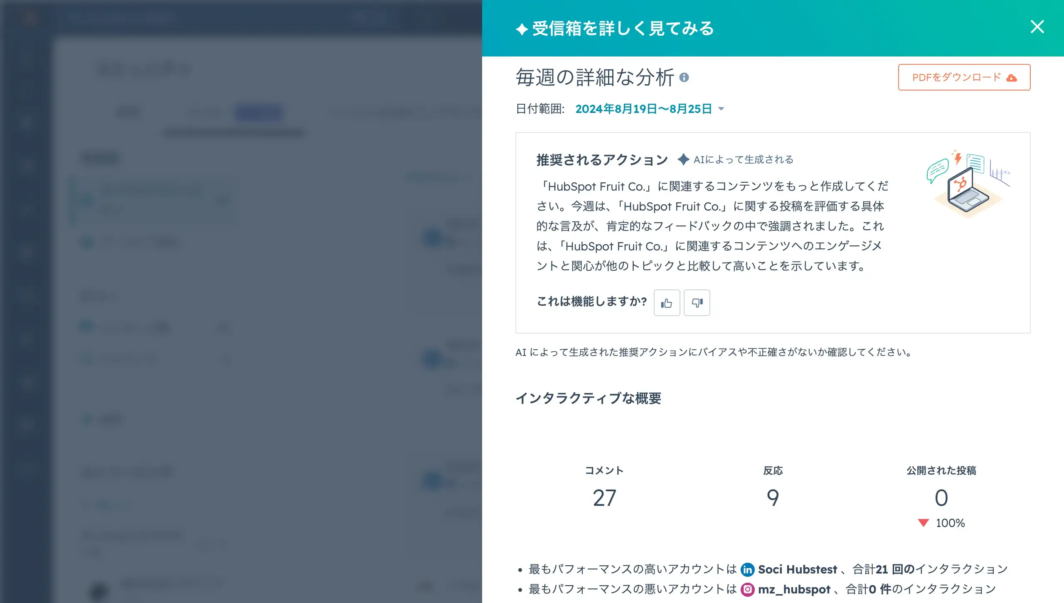Click the Instagram icon beside mz_hubspot
The width and height of the screenshot is (1064, 603).
click(x=747, y=589)
